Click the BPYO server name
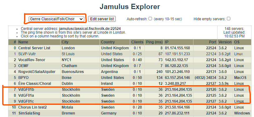Viewport: 254px width, 117px height. click(x=23, y=78)
